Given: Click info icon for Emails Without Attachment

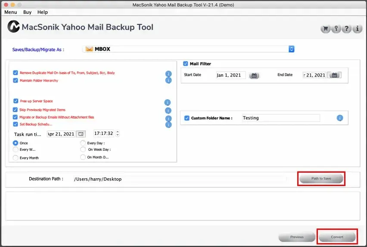Looking at the screenshot, I should coord(168,118).
